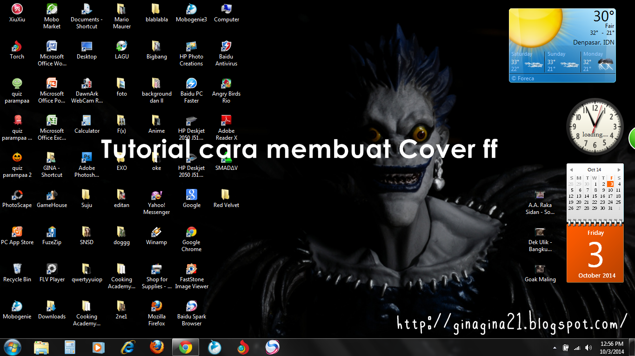Select the A.A. Raka Sidan media file

tap(540, 202)
